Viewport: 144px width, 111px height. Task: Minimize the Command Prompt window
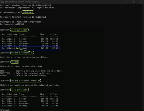pyautogui.click(x=128, y=2)
